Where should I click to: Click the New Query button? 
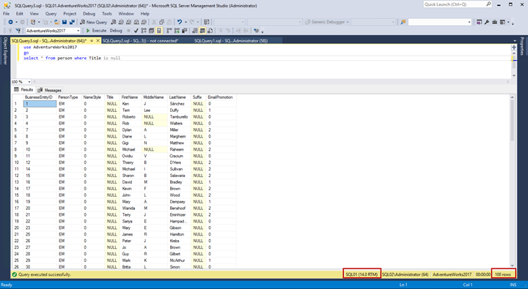coord(94,22)
